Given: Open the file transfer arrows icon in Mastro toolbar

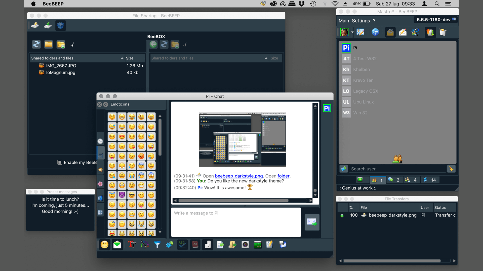Looking at the screenshot, I should (x=430, y=32).
